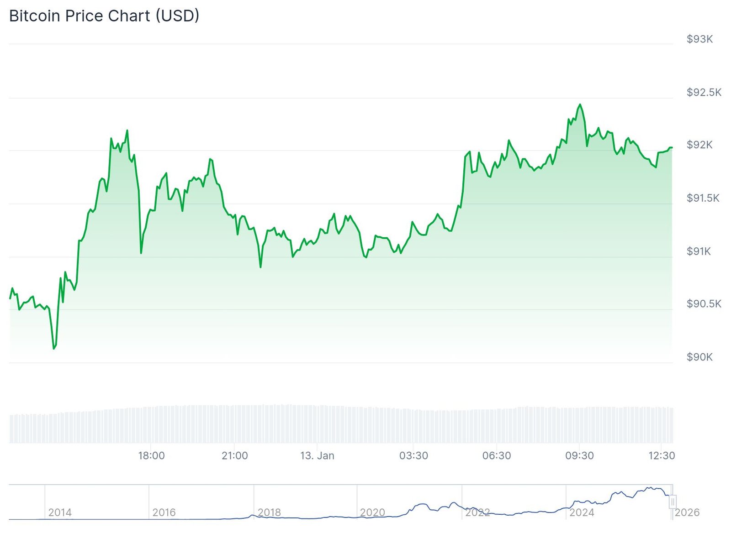Click the 2018 label in the navigator
This screenshot has width=731, height=533.
point(269,512)
